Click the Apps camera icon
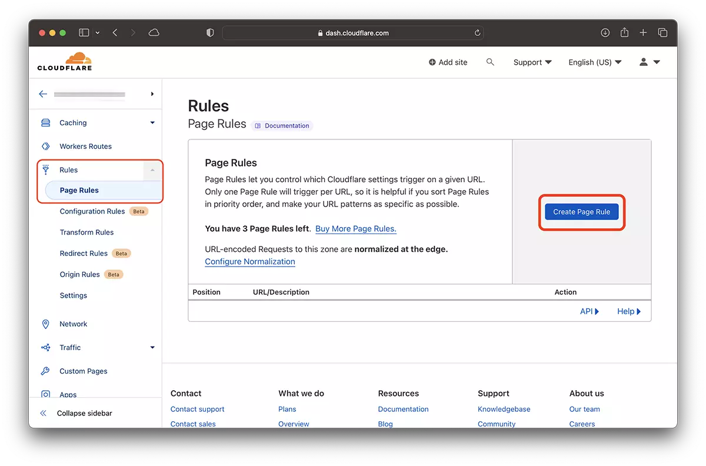Viewport: 706px width, 466px height. [x=45, y=394]
